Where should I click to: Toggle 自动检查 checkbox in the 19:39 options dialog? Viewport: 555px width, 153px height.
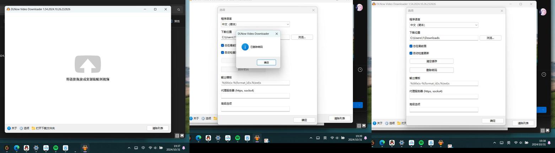[x=222, y=53]
